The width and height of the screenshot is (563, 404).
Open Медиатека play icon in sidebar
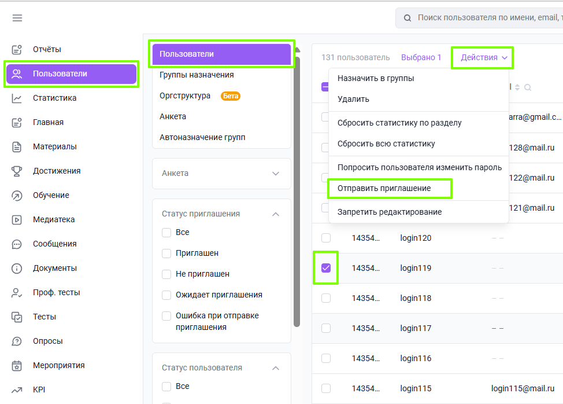[17, 219]
